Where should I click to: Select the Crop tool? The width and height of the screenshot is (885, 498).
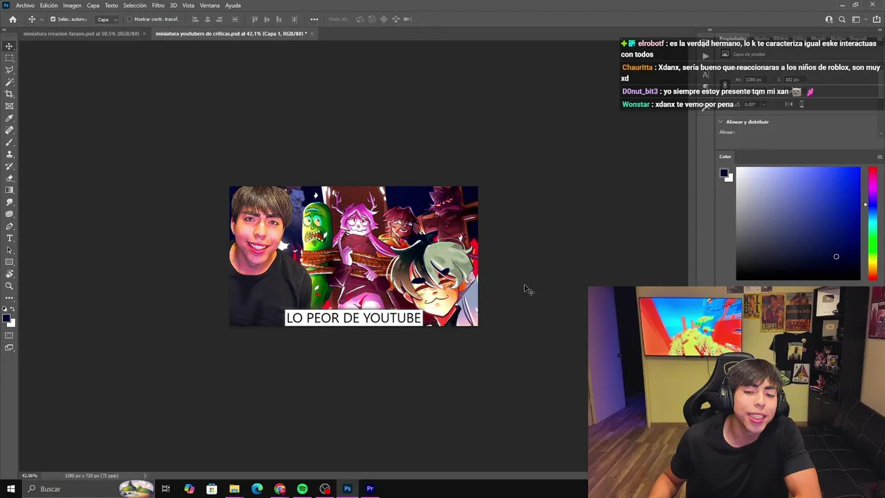[x=9, y=94]
